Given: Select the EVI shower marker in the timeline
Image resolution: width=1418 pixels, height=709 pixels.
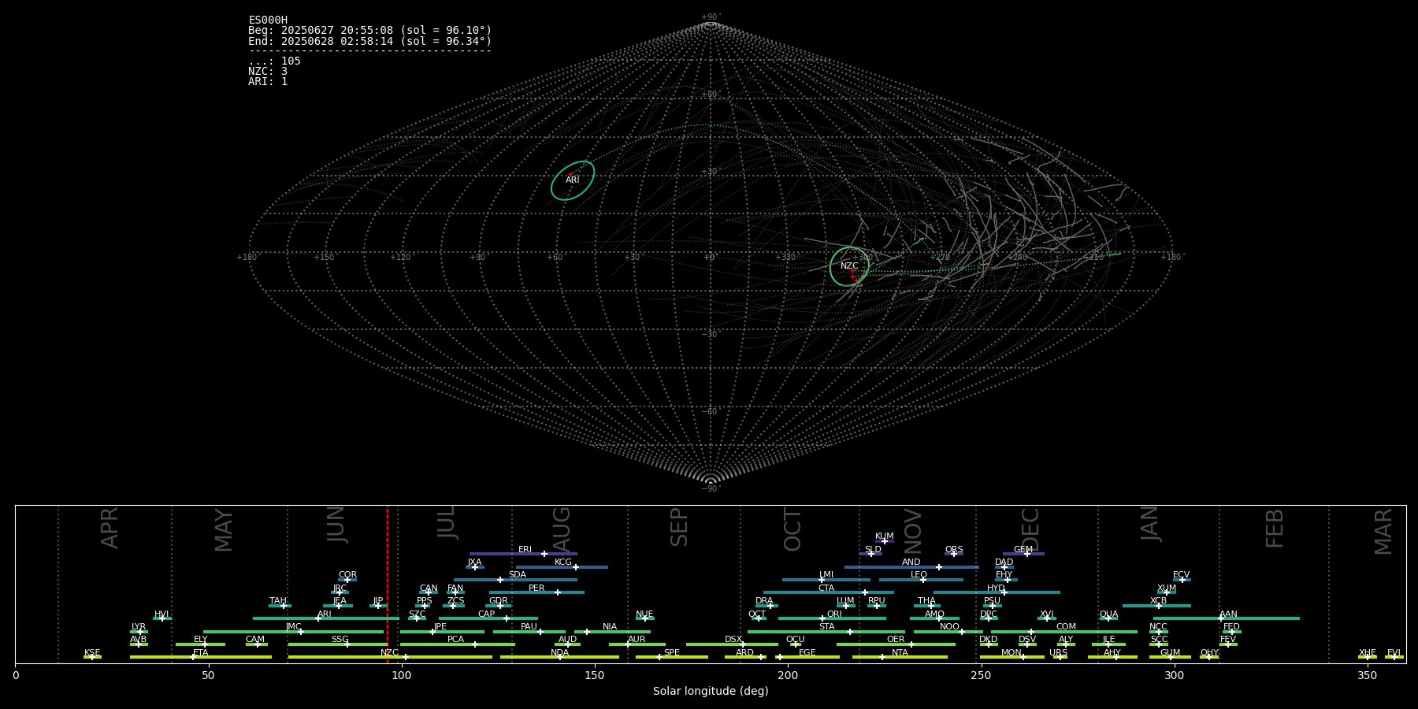Looking at the screenshot, I should coord(1394,657).
